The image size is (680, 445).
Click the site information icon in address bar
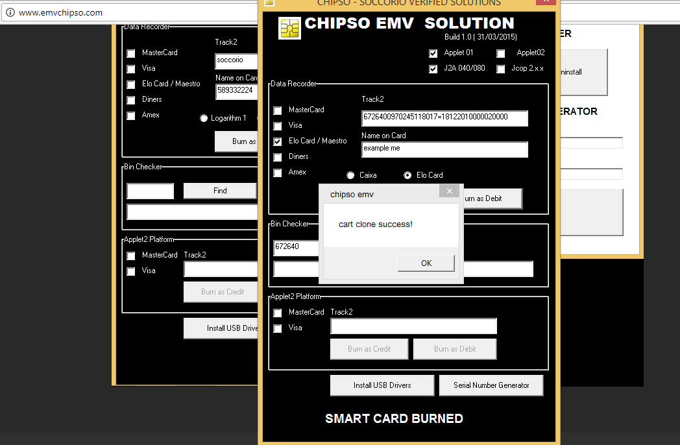pyautogui.click(x=10, y=12)
